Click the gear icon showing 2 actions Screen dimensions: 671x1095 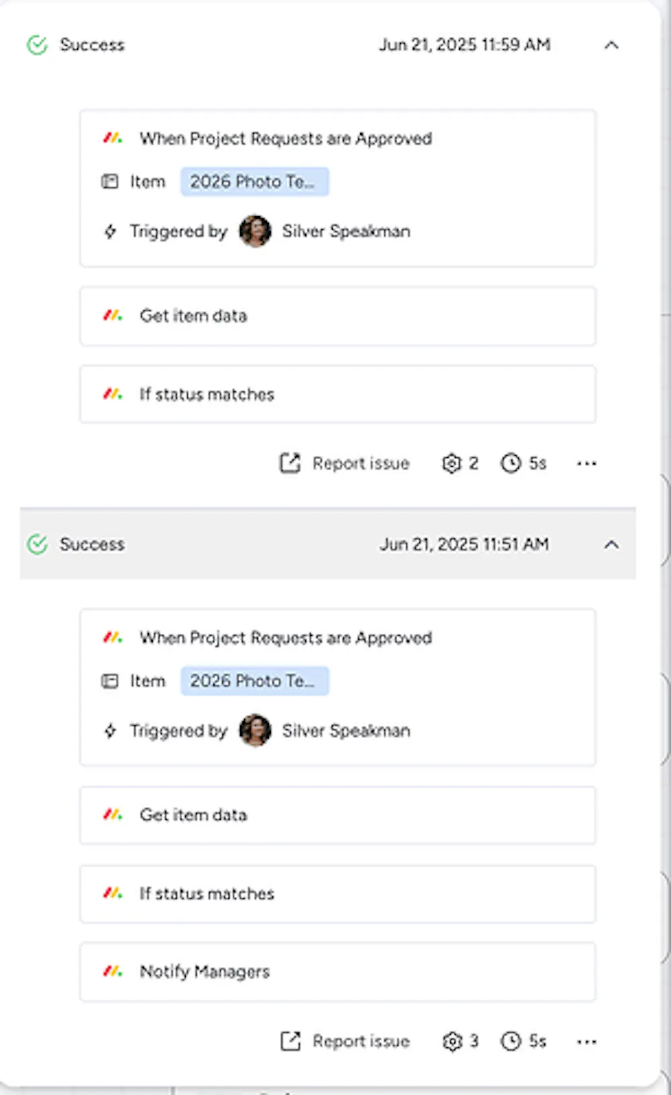click(452, 463)
